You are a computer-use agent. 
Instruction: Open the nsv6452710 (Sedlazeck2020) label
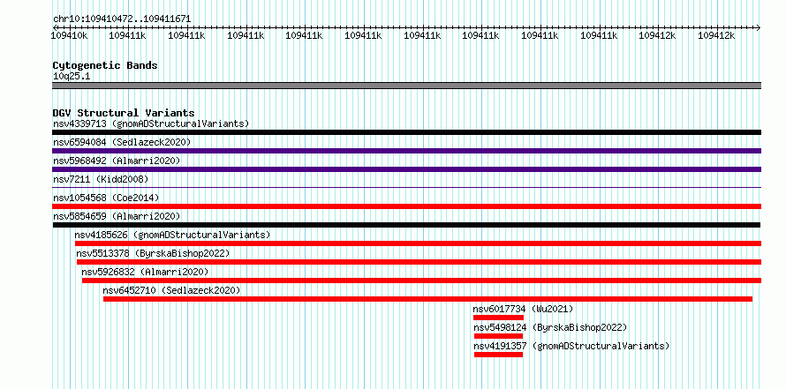[171, 290]
